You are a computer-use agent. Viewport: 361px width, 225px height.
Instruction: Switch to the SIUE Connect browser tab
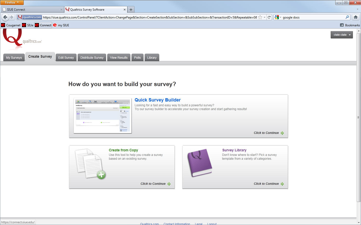pos(32,10)
